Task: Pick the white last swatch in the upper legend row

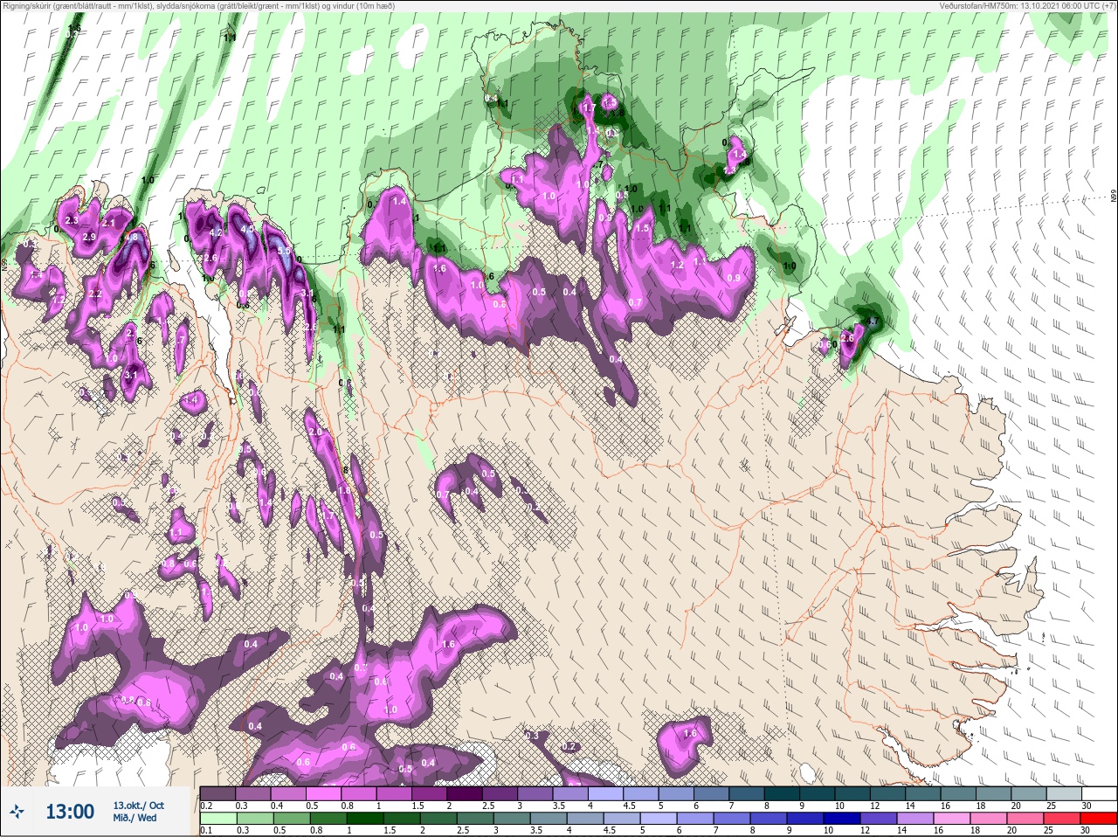Action: click(x=1099, y=793)
